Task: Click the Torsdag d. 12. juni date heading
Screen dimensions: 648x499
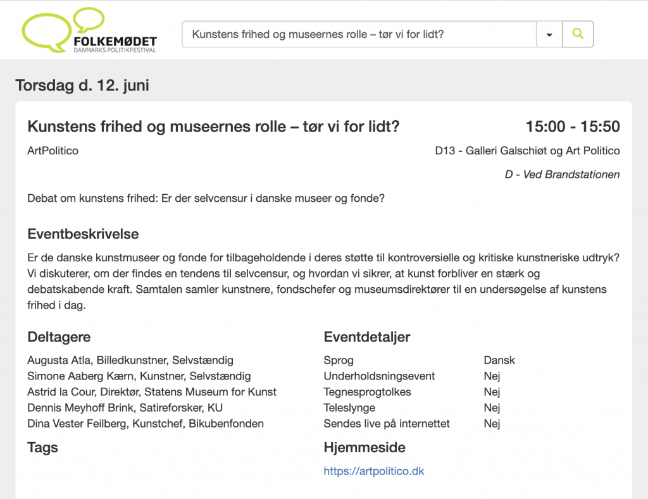Action: (82, 85)
